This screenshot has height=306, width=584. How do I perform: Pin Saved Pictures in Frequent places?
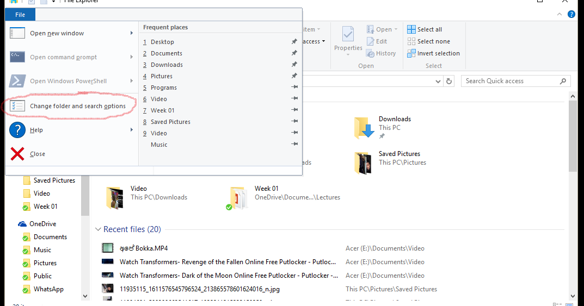point(294,121)
